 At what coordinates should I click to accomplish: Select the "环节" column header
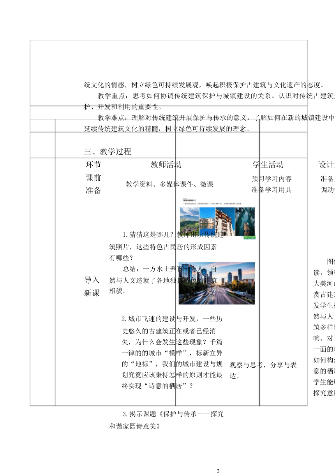click(x=93, y=165)
